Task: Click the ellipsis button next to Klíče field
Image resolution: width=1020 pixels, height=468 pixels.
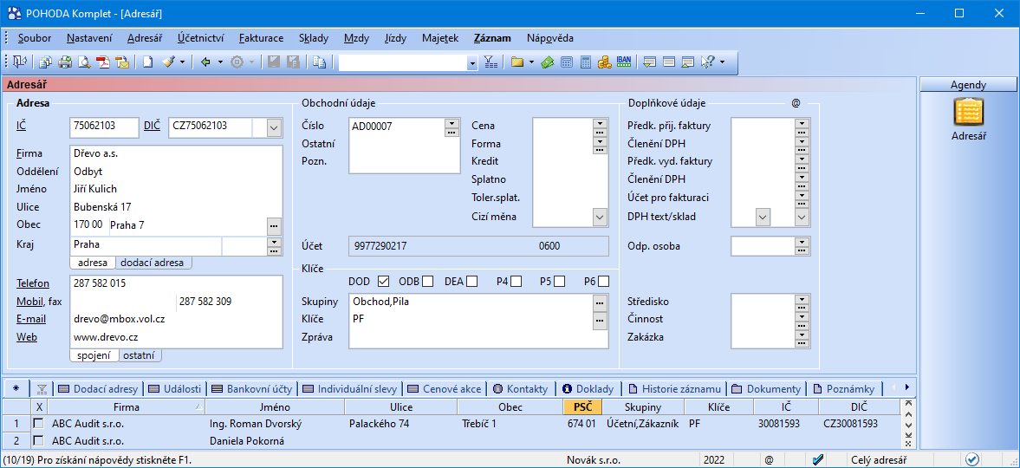Action: click(x=600, y=320)
